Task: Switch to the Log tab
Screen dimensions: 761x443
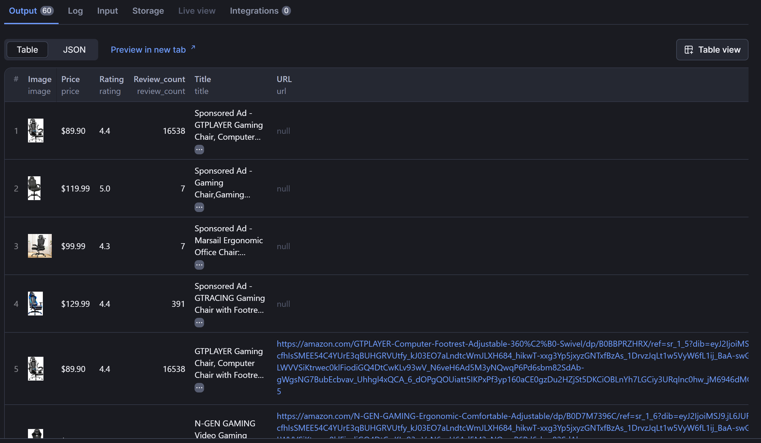Action: point(75,11)
